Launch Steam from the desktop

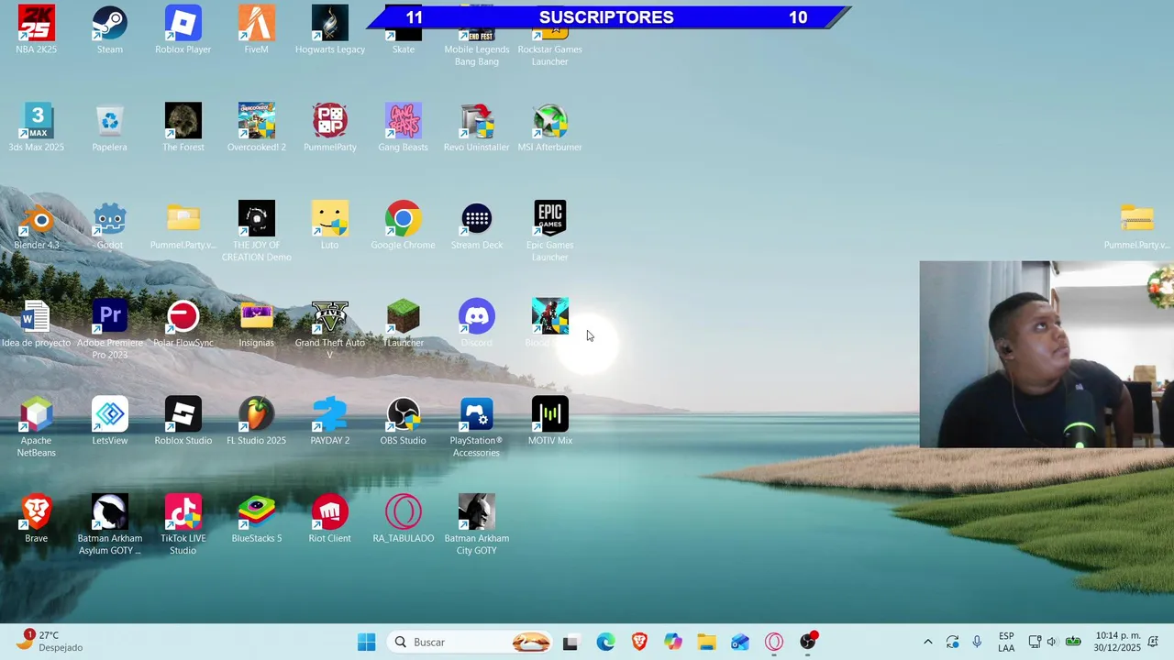(110, 25)
